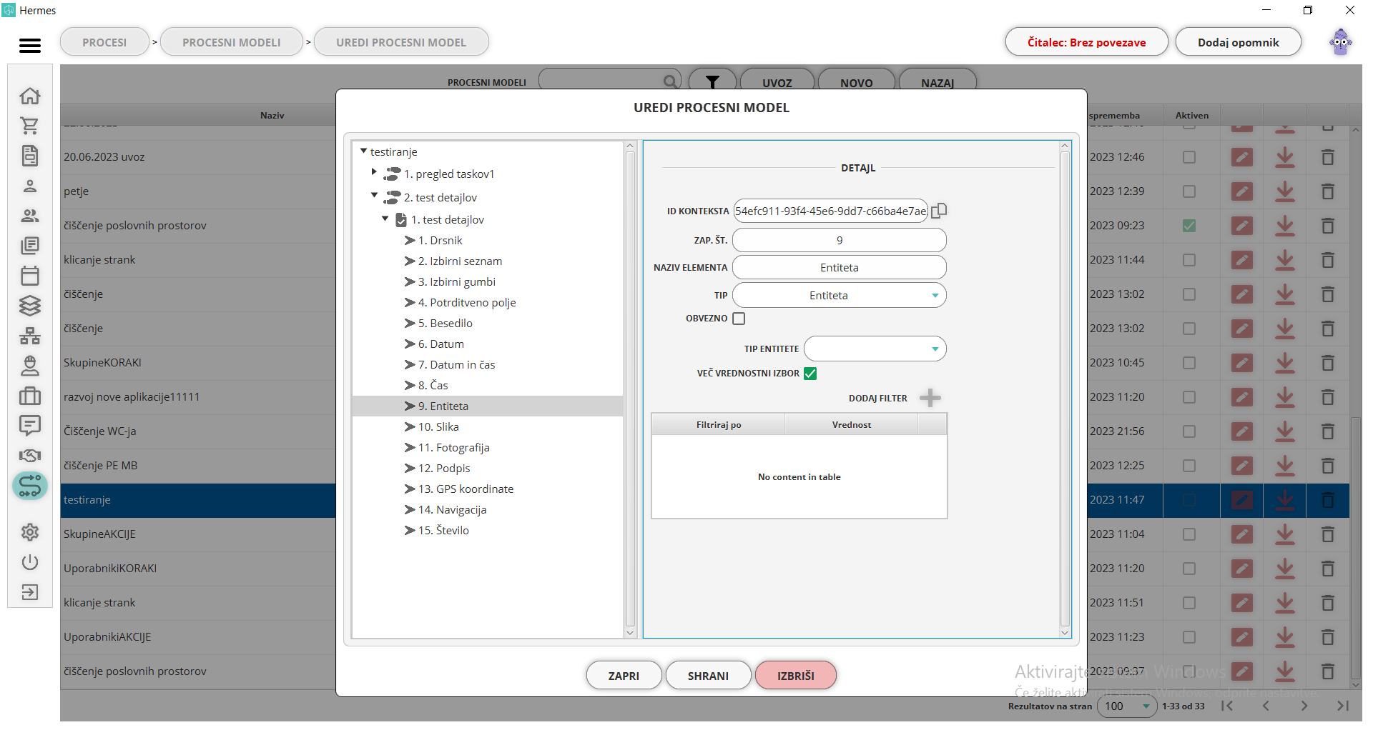The width and height of the screenshot is (1373, 735).
Task: Delete the SkupineKORAKI row with trash icon
Action: point(1328,363)
